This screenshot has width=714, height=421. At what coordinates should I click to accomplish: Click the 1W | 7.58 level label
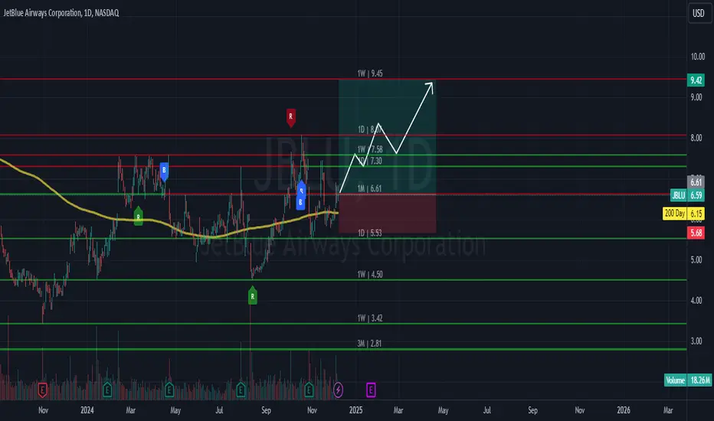(x=370, y=149)
